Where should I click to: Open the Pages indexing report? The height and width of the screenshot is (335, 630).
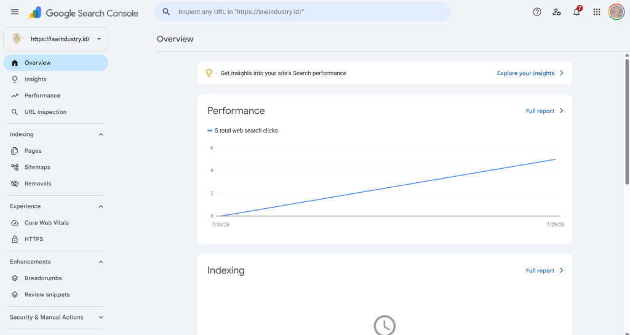click(56, 151)
